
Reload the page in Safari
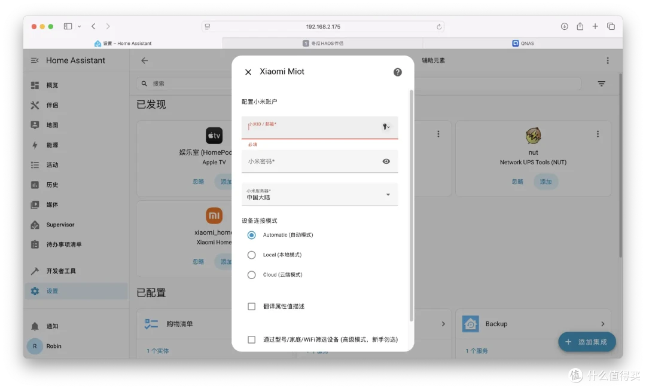(x=439, y=26)
